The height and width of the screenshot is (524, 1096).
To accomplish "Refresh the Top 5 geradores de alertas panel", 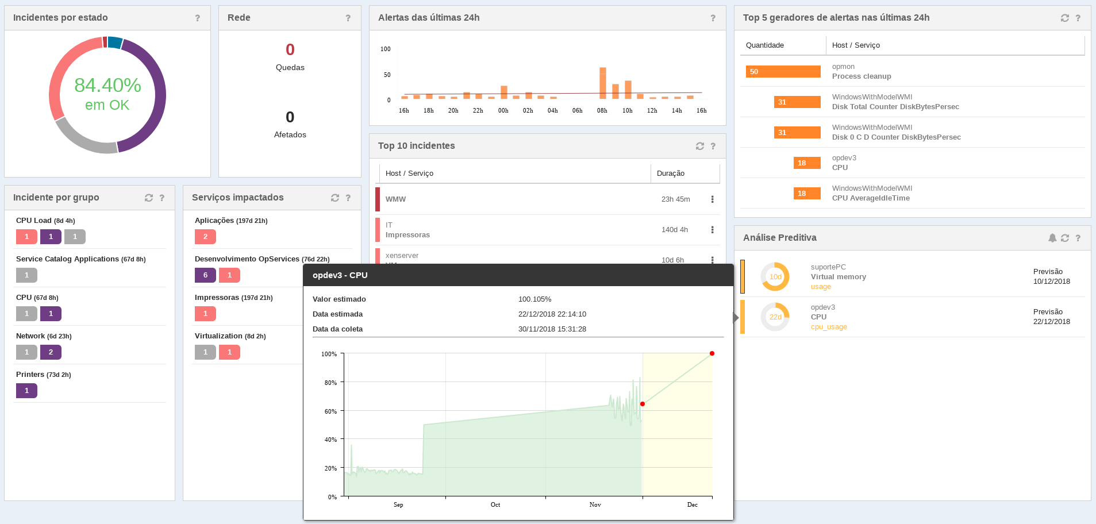I will coord(1065,18).
